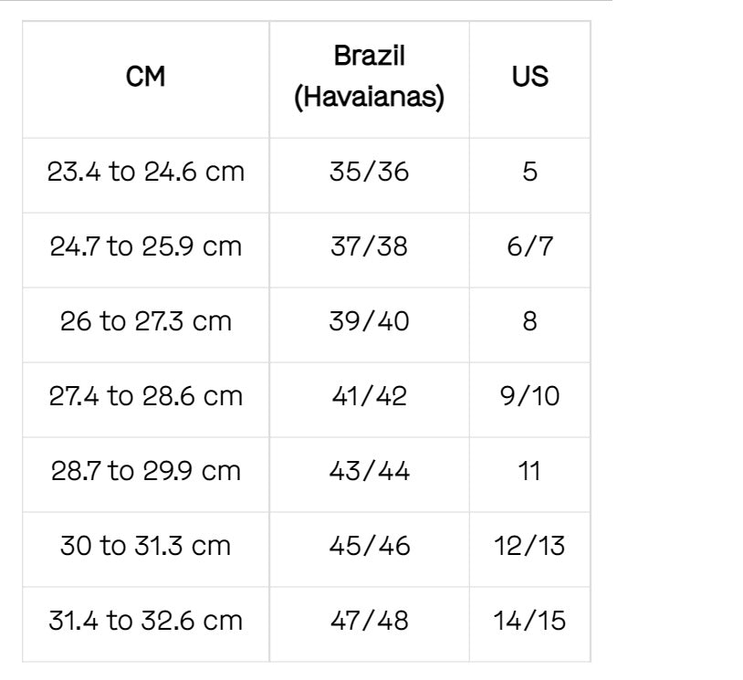Click the US size 14/15 cell
The width and height of the screenshot is (743, 680).
coord(529,621)
